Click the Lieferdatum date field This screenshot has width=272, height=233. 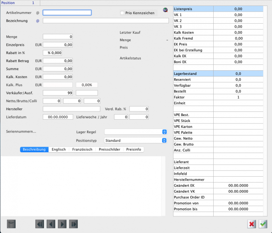pyautogui.click(x=58, y=117)
